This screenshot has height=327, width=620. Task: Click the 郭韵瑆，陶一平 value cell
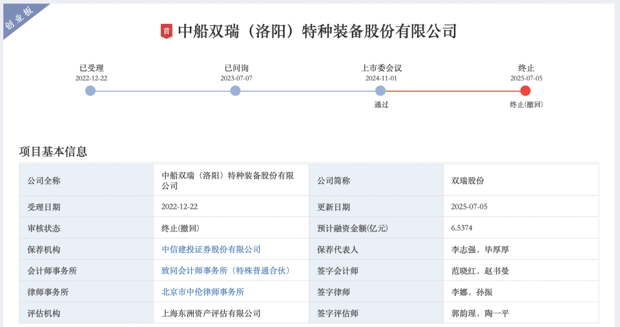click(521, 313)
